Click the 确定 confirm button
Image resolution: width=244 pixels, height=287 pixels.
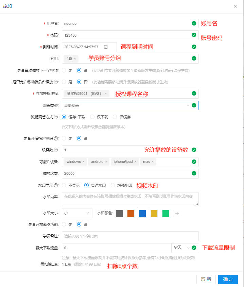(228, 279)
